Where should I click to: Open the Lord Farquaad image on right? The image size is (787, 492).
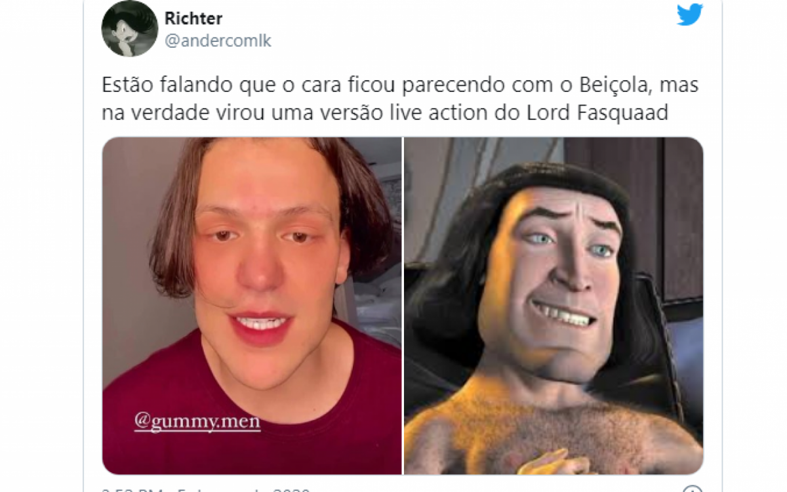[554, 306]
